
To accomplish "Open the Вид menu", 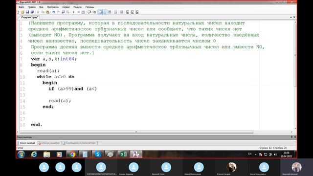I will click(41, 7).
